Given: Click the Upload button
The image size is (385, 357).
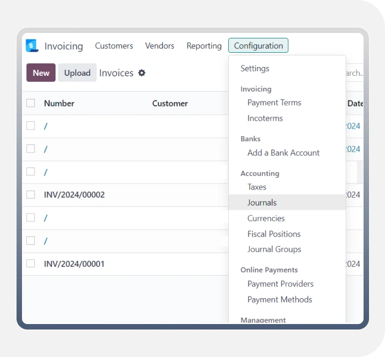Looking at the screenshot, I should click(78, 72).
